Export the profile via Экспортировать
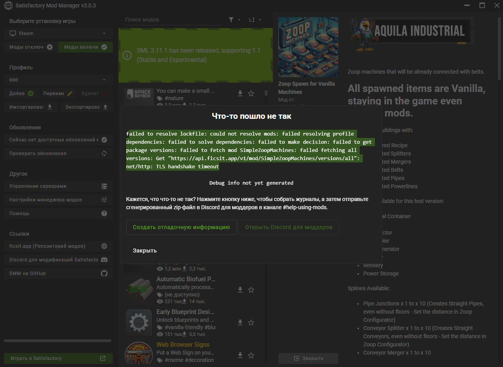This screenshot has width=503, height=367. tap(86, 107)
